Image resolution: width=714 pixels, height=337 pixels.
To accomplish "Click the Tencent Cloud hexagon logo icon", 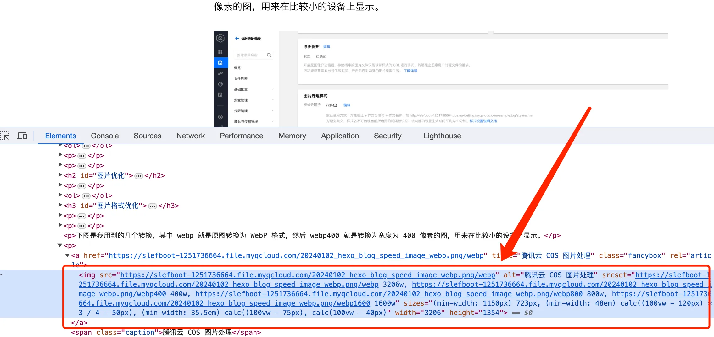I will click(220, 38).
